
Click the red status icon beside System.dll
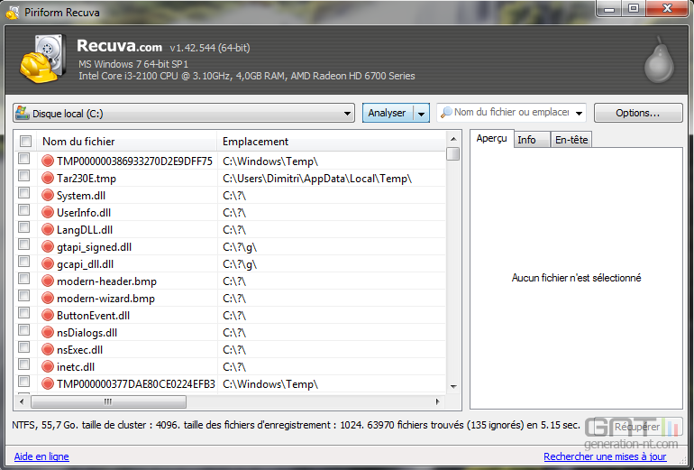coord(48,196)
